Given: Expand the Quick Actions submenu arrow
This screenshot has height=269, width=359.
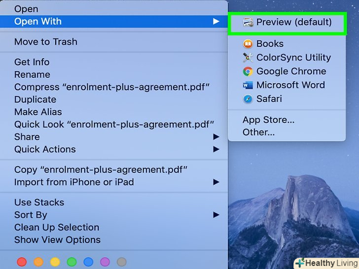Looking at the screenshot, I should tap(216, 149).
